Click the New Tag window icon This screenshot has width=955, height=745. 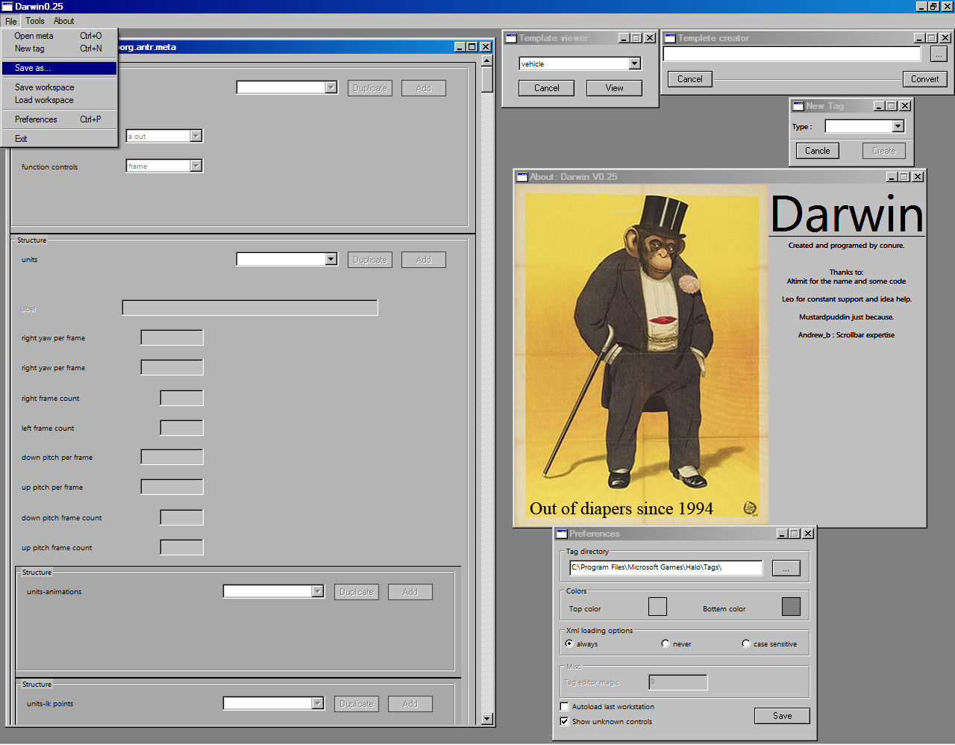coord(798,106)
